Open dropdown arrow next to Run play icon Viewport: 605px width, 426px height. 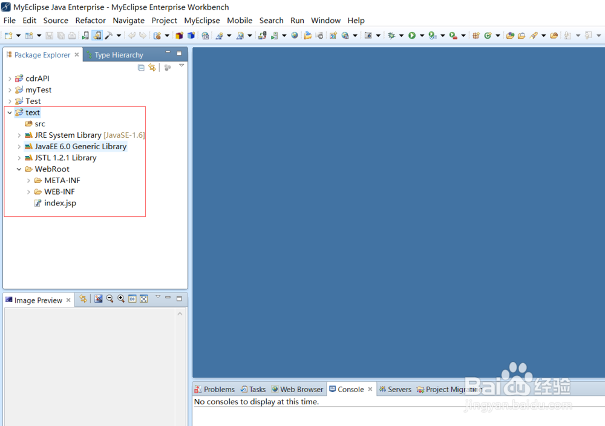click(x=422, y=36)
